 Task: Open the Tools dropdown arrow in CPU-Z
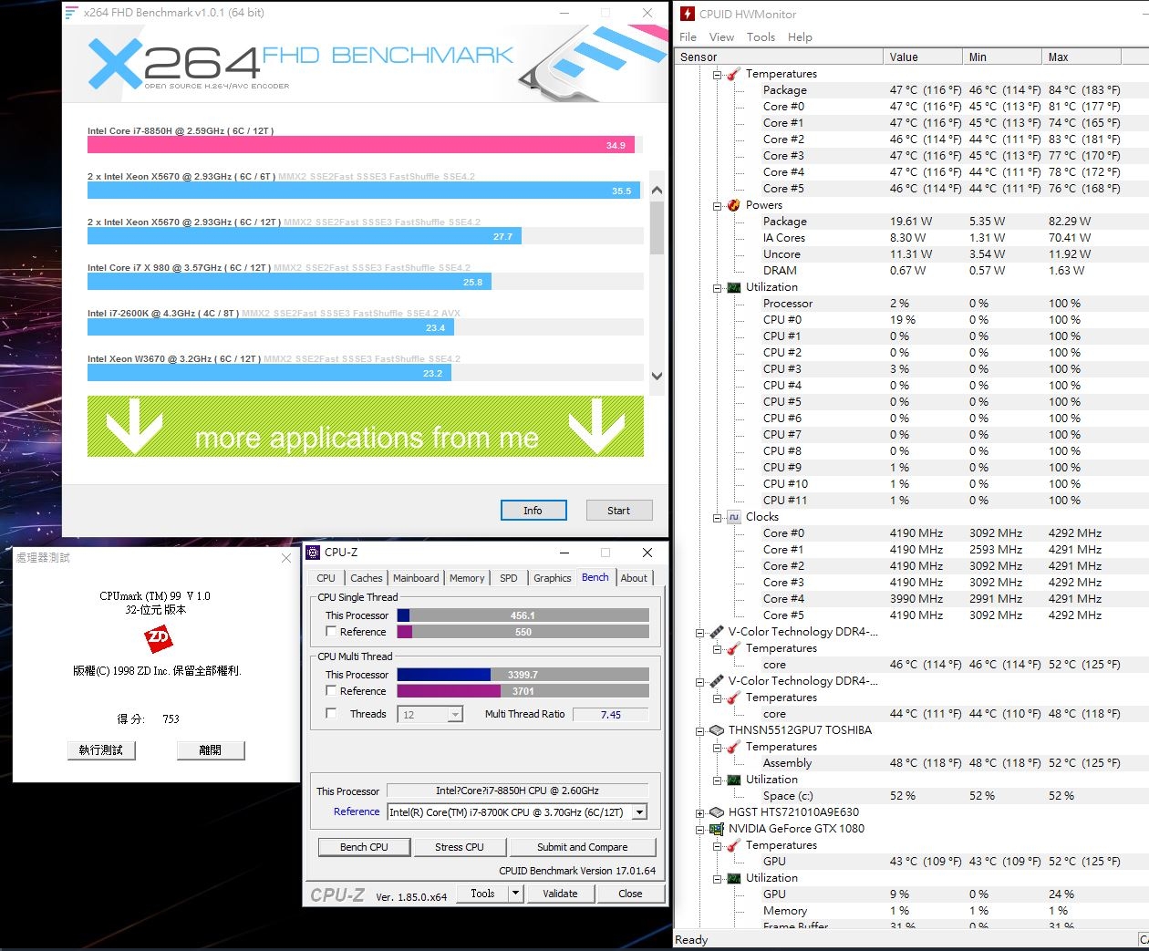coord(516,894)
